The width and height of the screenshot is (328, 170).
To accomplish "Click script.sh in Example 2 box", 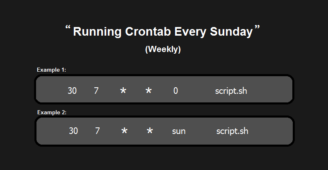I will 232,131.
